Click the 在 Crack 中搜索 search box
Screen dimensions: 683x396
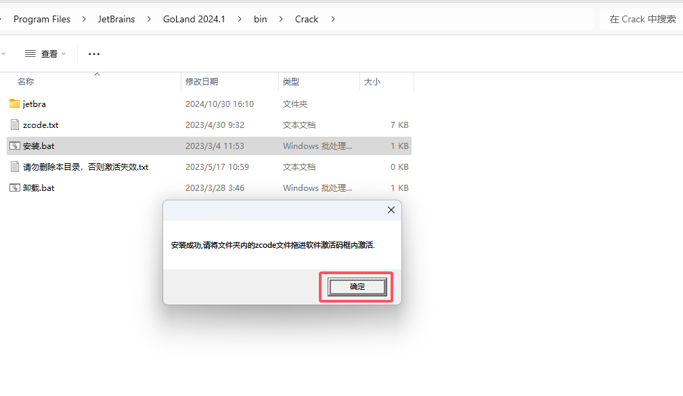pyautogui.click(x=642, y=19)
